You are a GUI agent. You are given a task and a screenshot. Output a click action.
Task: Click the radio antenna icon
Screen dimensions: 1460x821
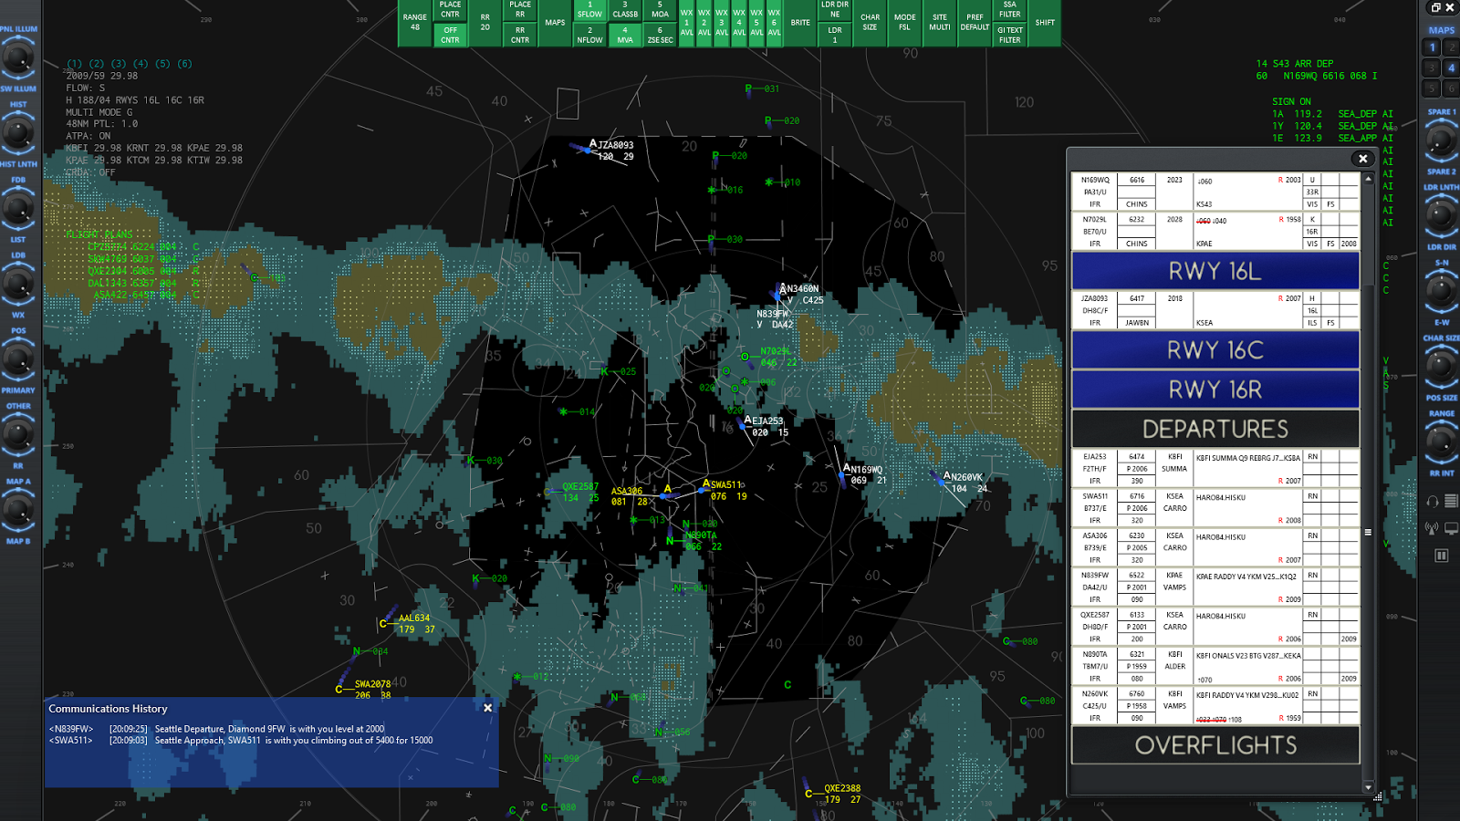[1433, 528]
